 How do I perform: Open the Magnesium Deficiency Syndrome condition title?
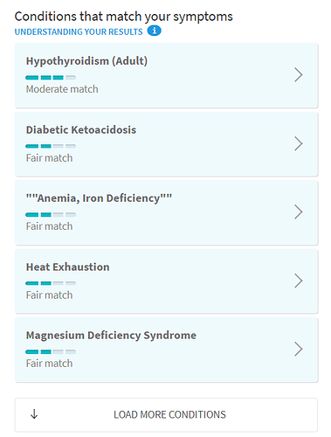[111, 336]
